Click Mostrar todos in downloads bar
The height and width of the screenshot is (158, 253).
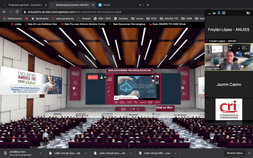click(235, 153)
